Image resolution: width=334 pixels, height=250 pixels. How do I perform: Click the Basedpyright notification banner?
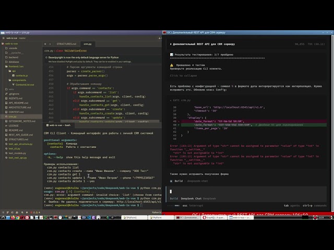click(x=102, y=59)
